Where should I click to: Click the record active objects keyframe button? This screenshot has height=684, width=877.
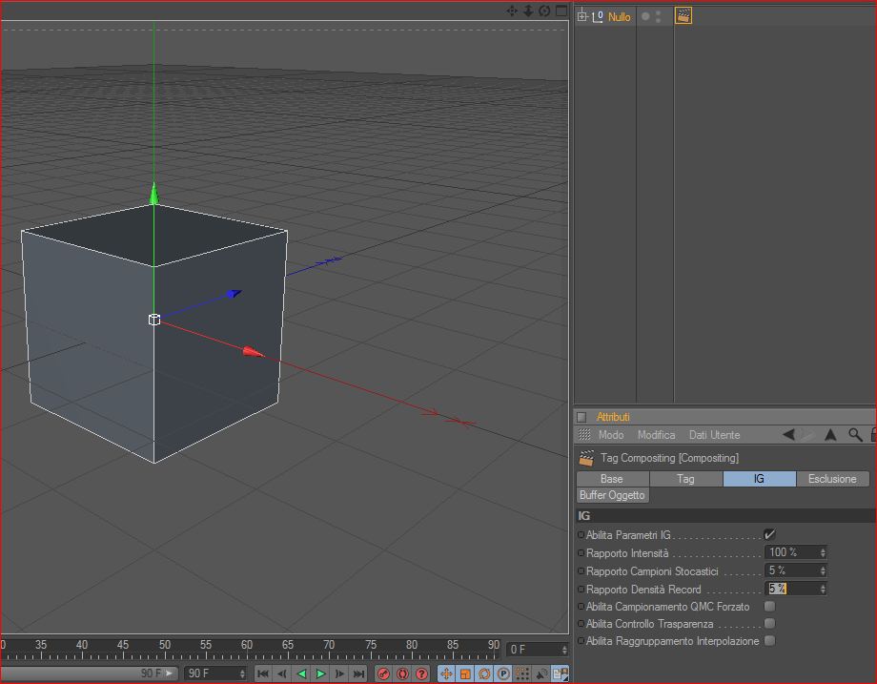(x=383, y=674)
